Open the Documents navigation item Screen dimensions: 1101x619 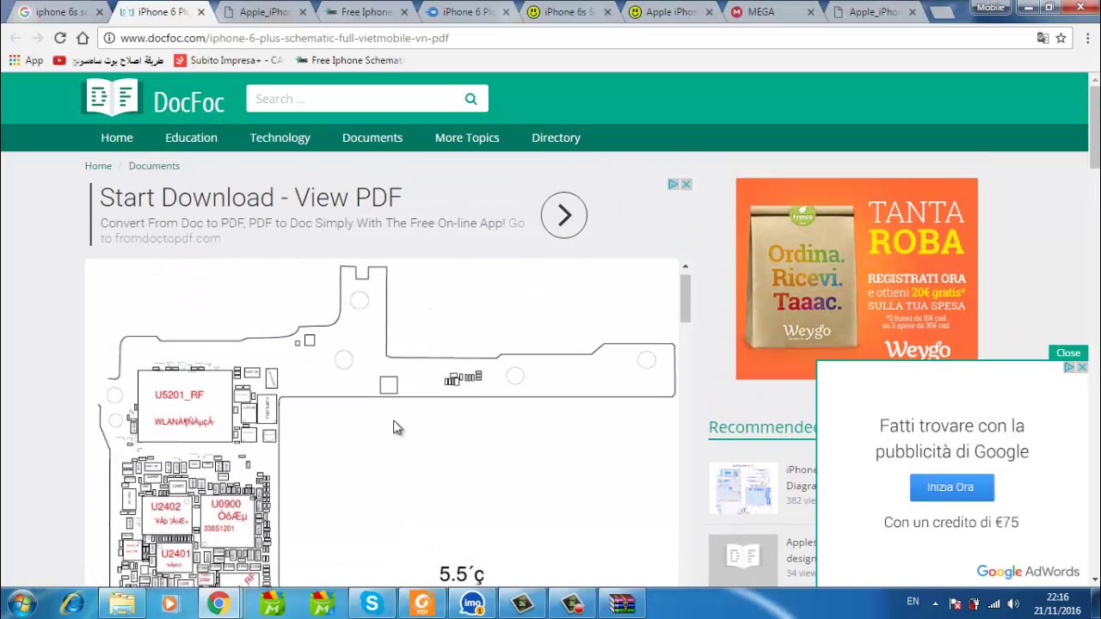[372, 138]
